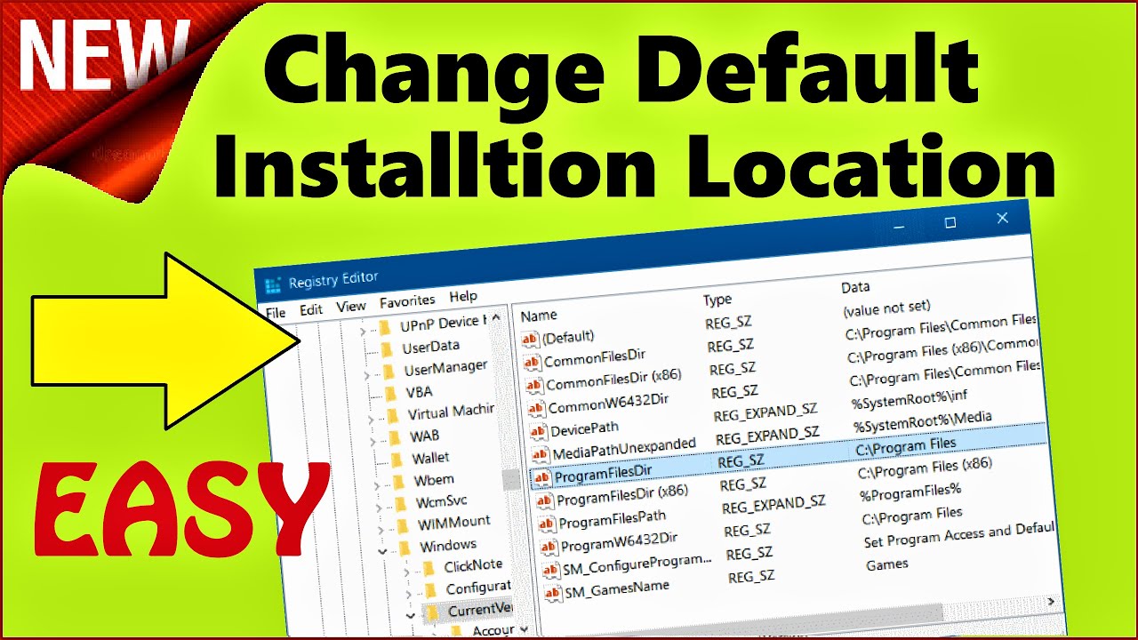This screenshot has width=1138, height=640.
Task: Click the "%ProgramFiles%" data cell
Action: point(910,492)
